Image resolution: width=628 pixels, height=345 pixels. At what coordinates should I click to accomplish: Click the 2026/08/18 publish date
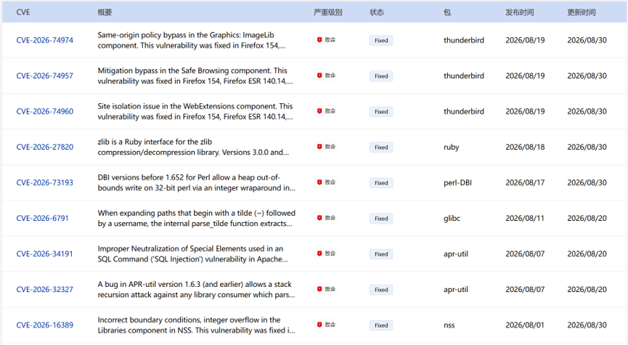pos(525,147)
